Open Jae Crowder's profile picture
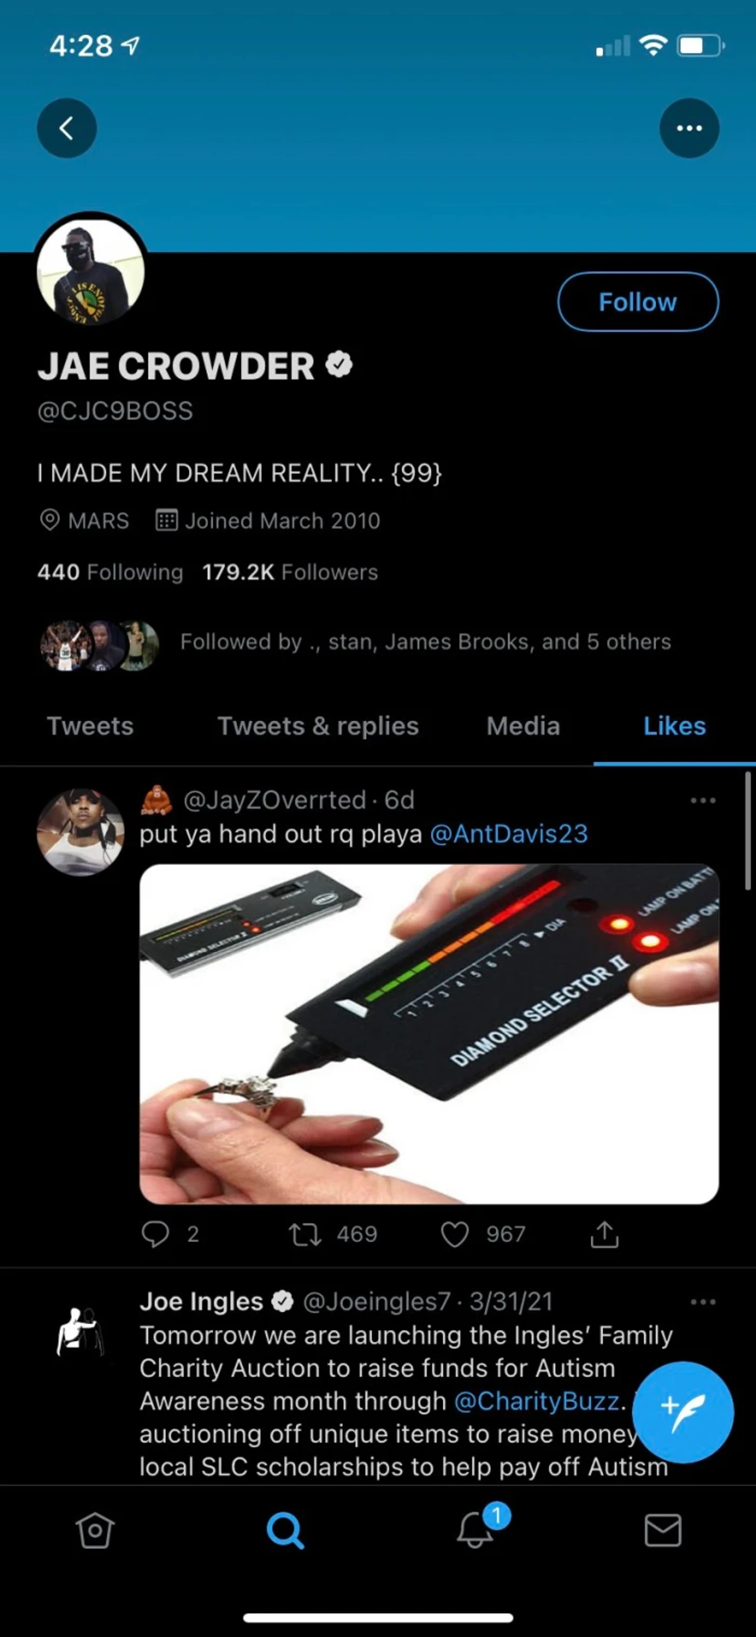 (x=91, y=271)
